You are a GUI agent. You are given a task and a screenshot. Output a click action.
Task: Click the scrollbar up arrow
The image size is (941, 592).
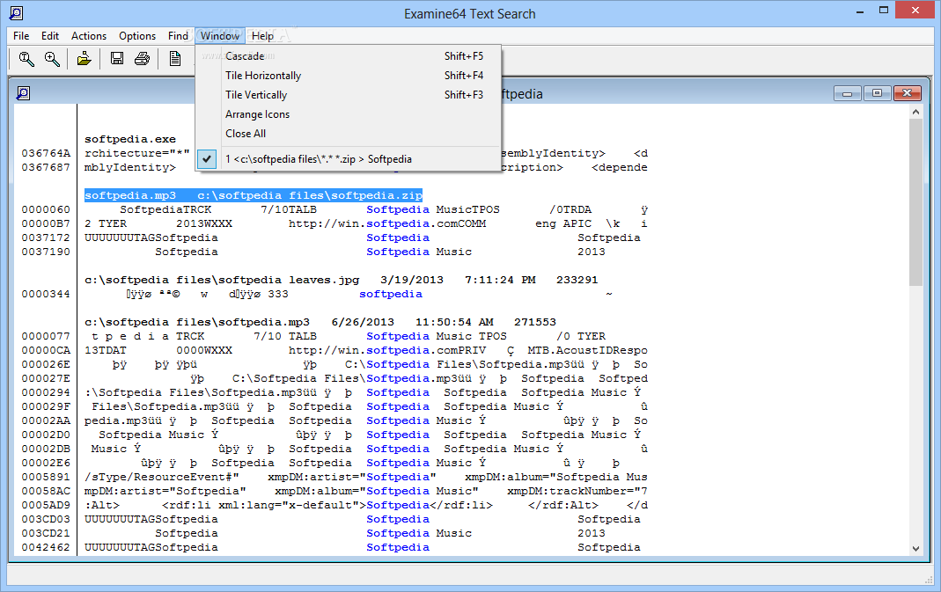tap(915, 112)
